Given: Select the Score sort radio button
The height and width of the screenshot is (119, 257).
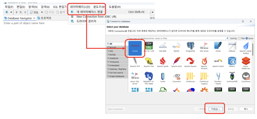Looking at the screenshot, I should pos(247,38).
